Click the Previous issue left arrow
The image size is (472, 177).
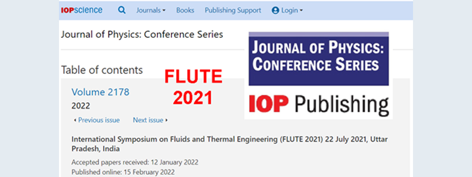click(x=75, y=120)
